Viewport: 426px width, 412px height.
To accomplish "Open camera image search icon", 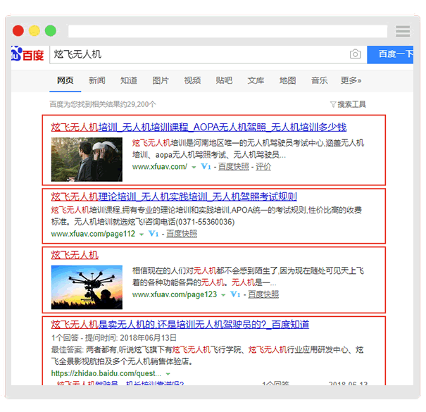I will (355, 54).
